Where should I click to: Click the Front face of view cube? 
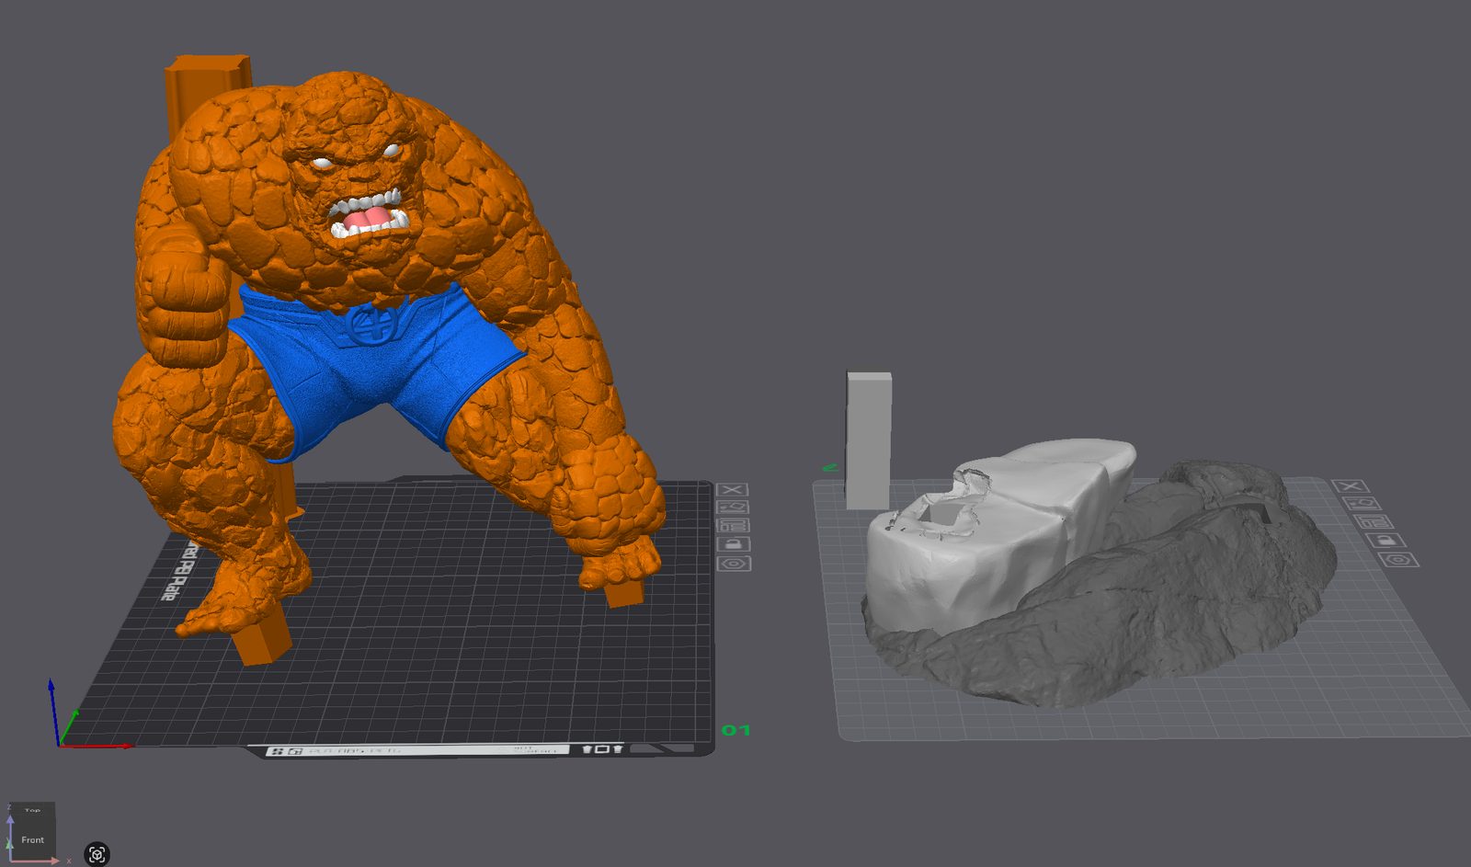[32, 839]
